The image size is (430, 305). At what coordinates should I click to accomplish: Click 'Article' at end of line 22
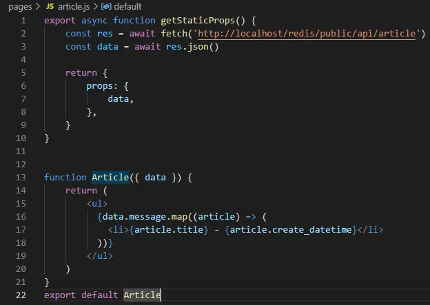click(142, 295)
